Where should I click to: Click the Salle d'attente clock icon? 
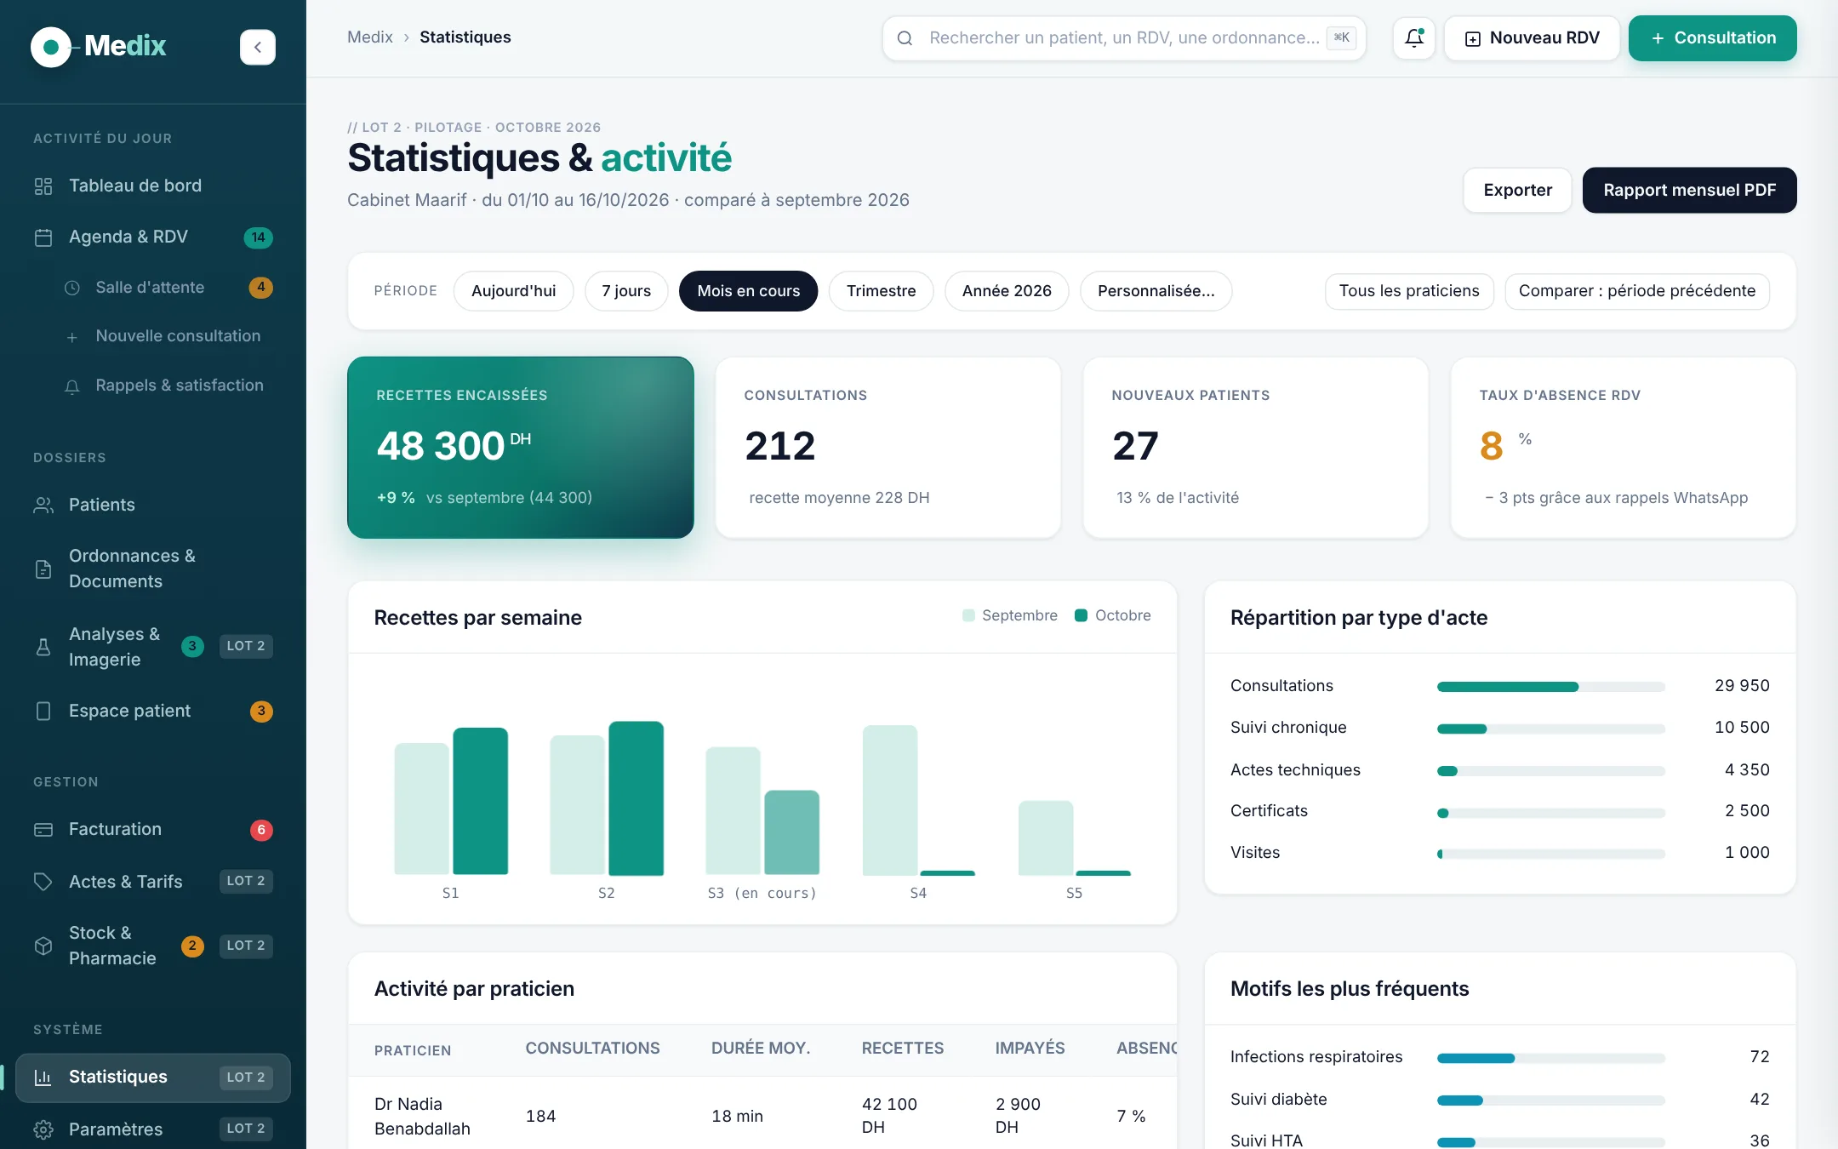click(x=72, y=289)
